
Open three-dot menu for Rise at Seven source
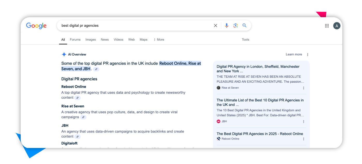pyautogui.click(x=304, y=88)
